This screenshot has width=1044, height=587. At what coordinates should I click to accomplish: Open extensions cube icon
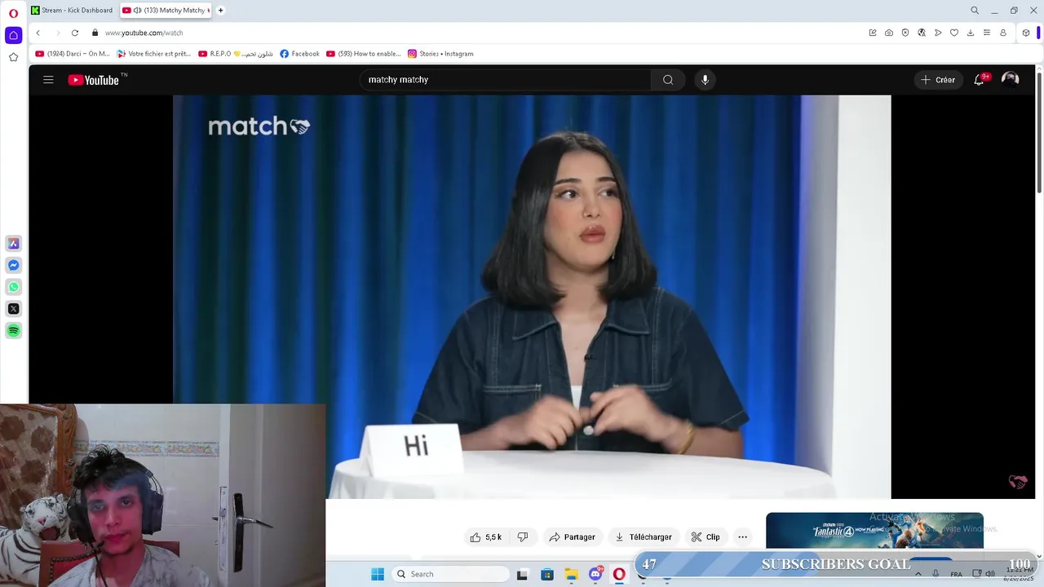click(x=1026, y=33)
